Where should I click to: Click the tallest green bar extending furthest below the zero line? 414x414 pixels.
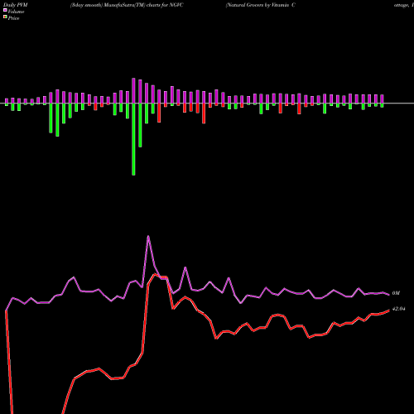click(133, 139)
